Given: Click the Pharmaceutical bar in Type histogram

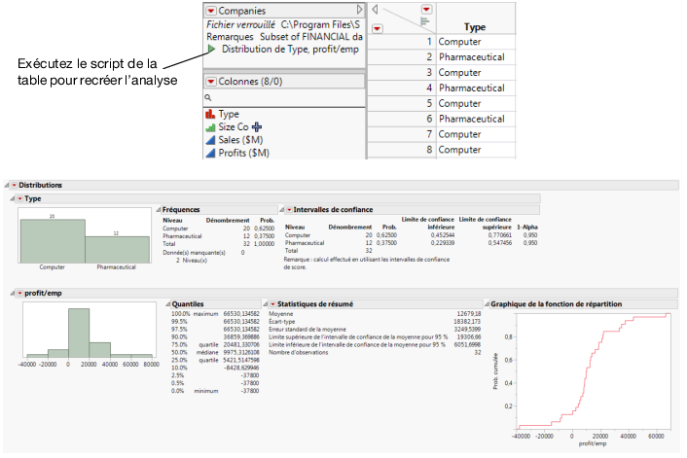Looking at the screenshot, I should coord(117,250).
